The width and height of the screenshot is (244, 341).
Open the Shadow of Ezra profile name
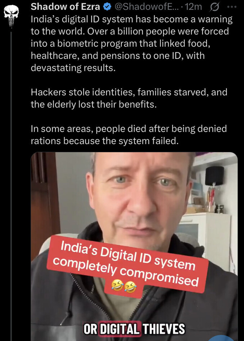pyautogui.click(x=65, y=7)
